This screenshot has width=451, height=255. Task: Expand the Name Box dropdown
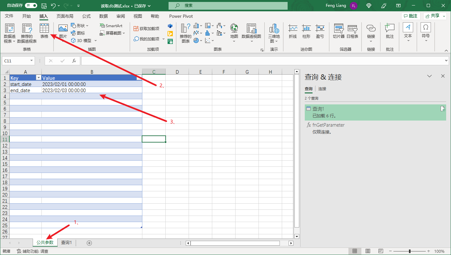click(32, 61)
